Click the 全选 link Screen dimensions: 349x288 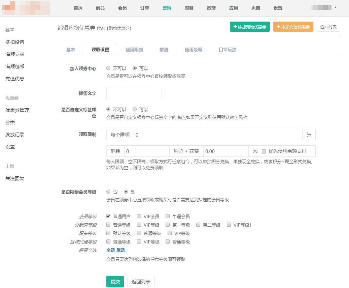click(x=111, y=250)
